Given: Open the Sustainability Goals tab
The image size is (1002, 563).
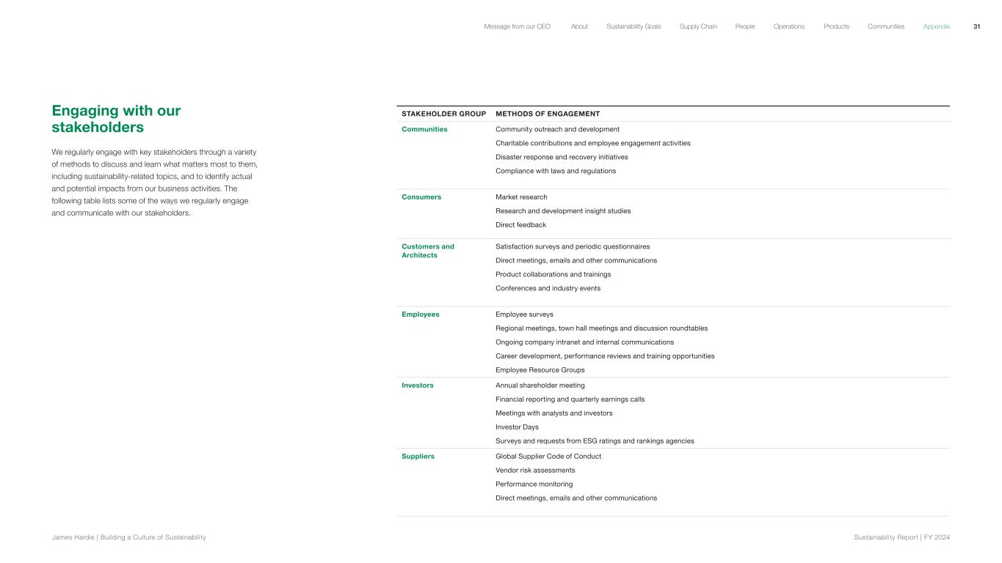Looking at the screenshot, I should coord(633,26).
